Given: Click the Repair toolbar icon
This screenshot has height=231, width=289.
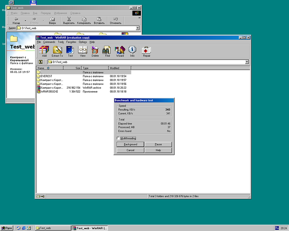Looking at the screenshot, I should [146, 51].
